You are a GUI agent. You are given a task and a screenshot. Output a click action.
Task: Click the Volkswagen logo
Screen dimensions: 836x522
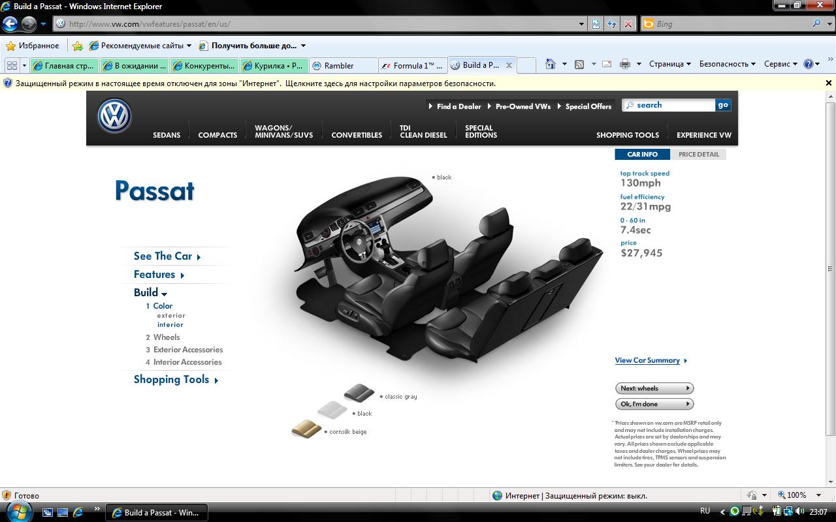pos(115,117)
